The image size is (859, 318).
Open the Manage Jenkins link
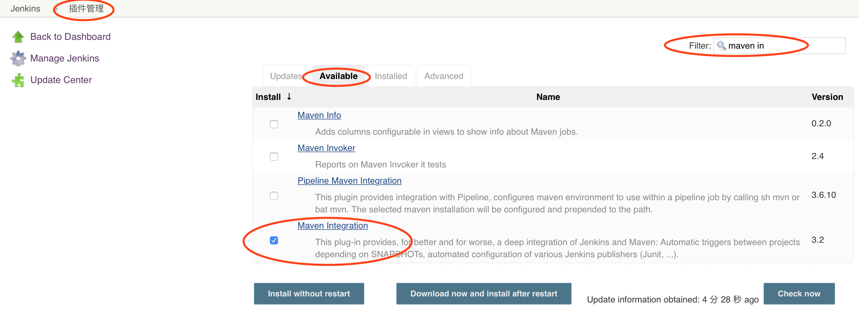(65, 58)
